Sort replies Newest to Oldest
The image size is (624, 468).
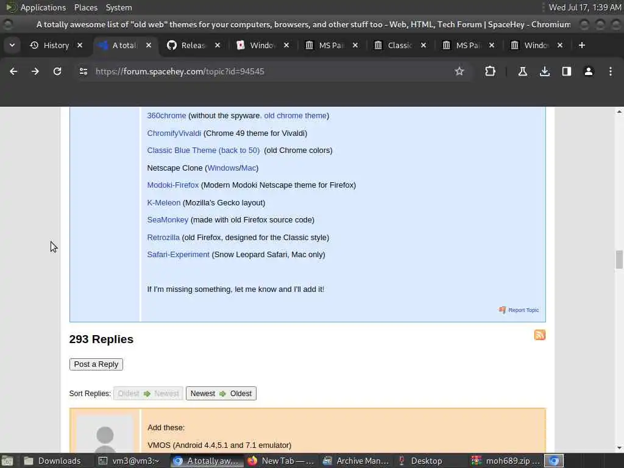pos(221,394)
